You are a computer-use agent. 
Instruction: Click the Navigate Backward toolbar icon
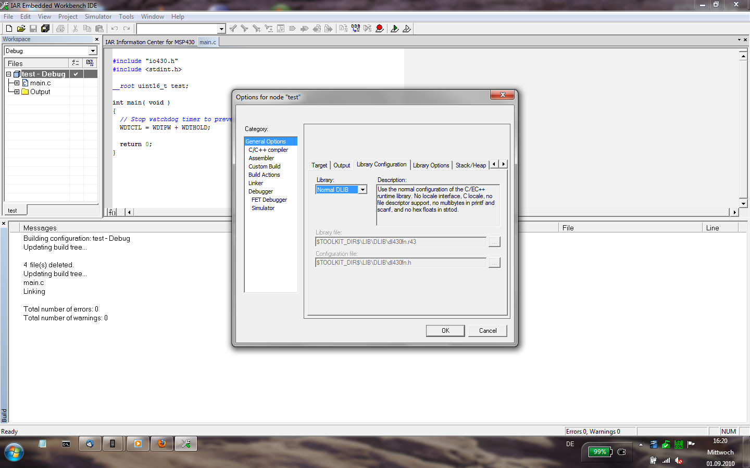click(317, 29)
